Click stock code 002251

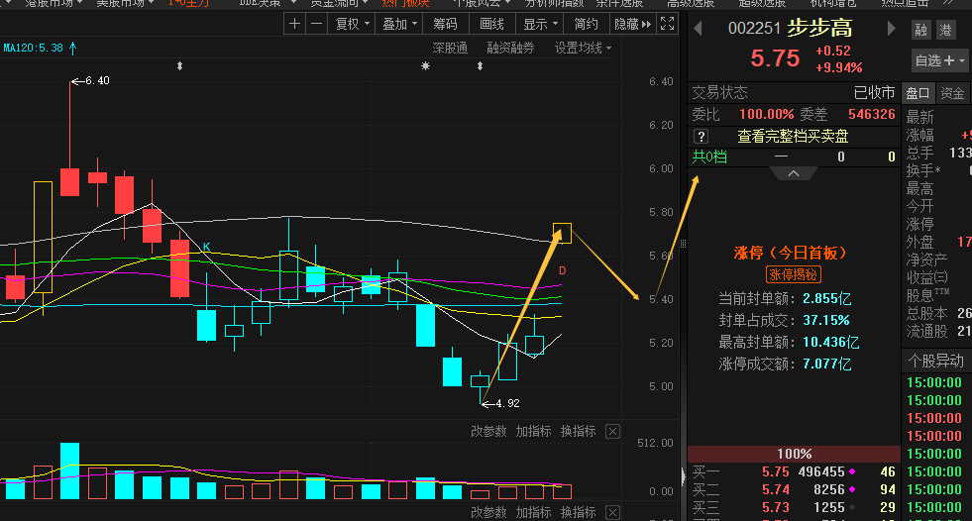pos(754,29)
